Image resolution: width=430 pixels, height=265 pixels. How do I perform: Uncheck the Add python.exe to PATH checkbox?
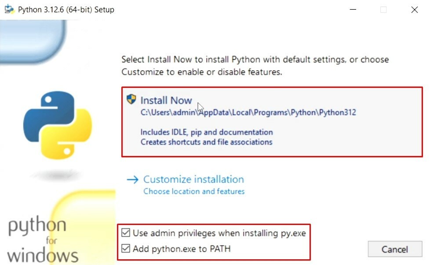tap(126, 249)
